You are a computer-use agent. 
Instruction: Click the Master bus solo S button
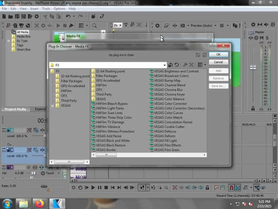pos(267,38)
